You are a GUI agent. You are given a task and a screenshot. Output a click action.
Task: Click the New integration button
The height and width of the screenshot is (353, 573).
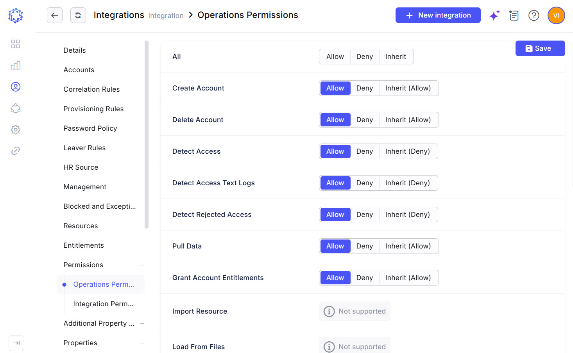tap(438, 15)
